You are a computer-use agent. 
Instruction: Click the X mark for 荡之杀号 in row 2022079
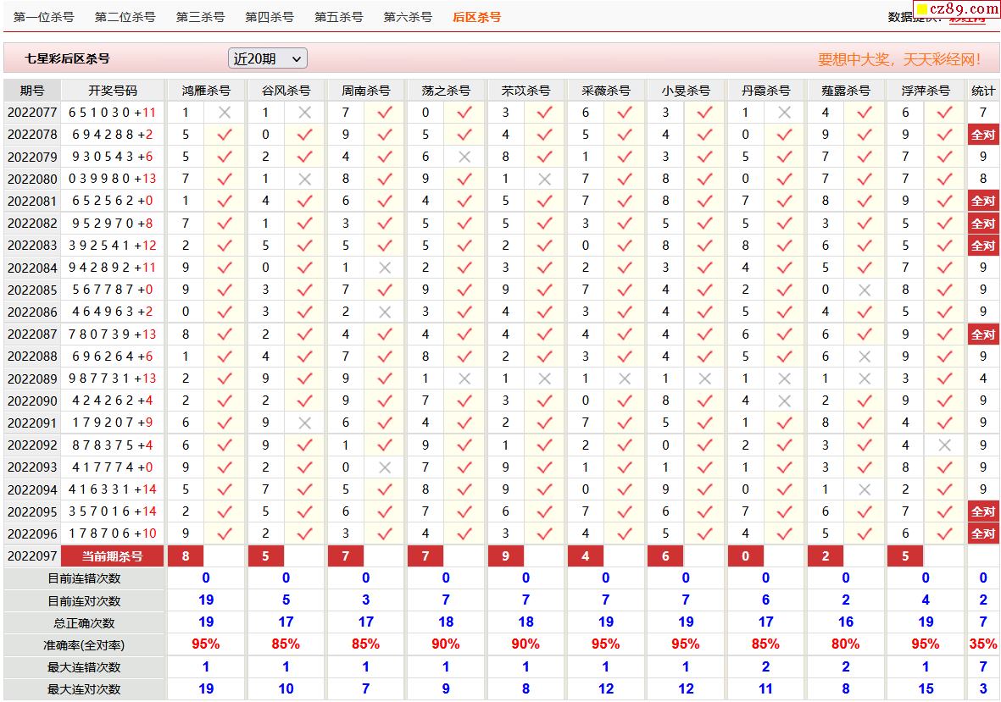click(464, 157)
